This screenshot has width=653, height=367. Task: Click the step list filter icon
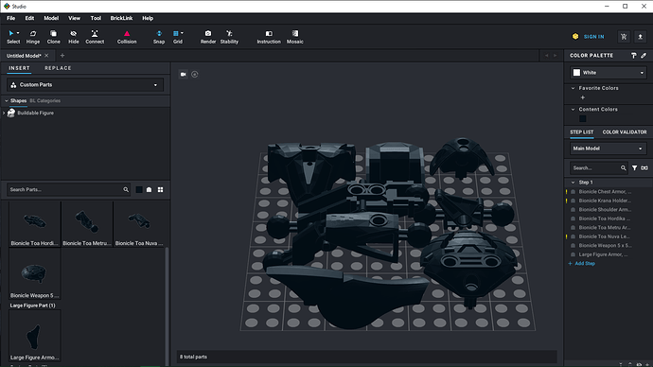tap(634, 168)
